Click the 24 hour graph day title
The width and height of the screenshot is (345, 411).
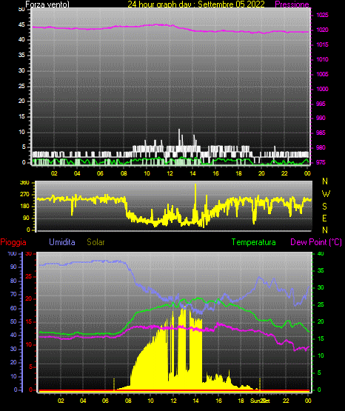(x=196, y=4)
